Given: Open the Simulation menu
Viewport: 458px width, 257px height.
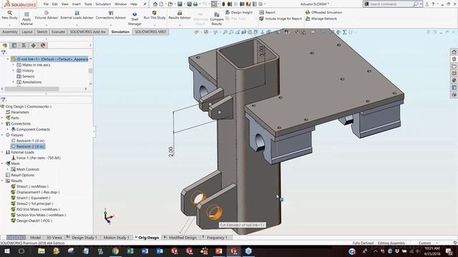Looking at the screenshot, I should pos(103,4).
